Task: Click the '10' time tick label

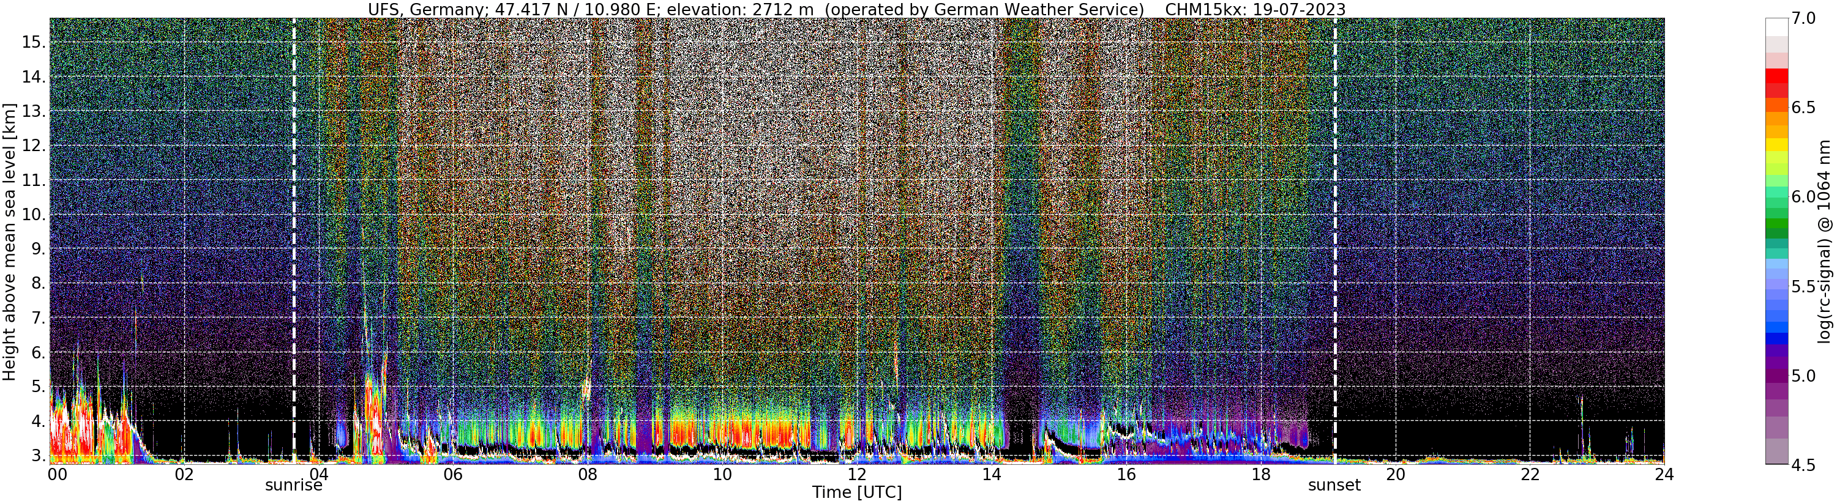Action: [x=722, y=475]
